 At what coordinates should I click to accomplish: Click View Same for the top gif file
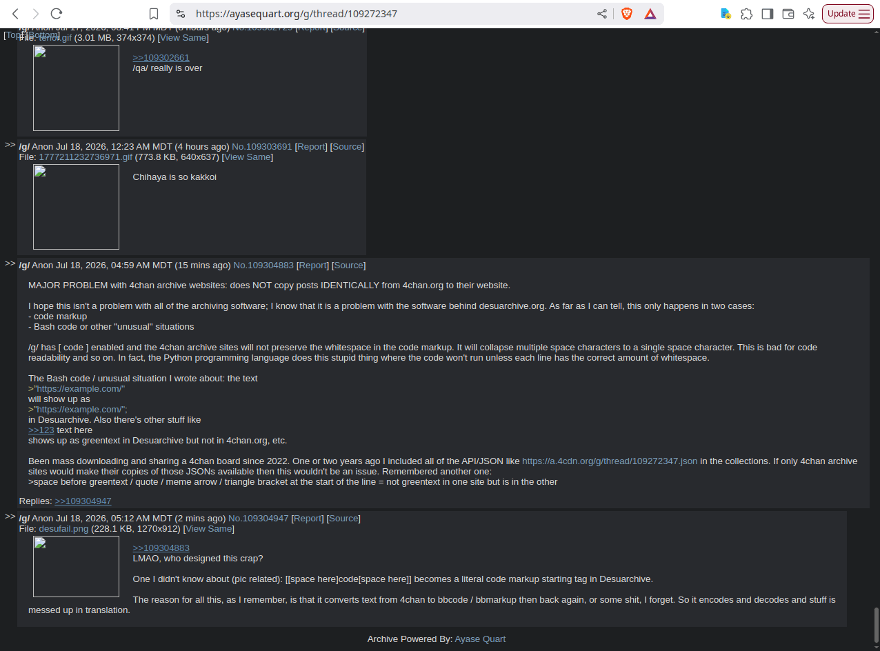coord(183,38)
